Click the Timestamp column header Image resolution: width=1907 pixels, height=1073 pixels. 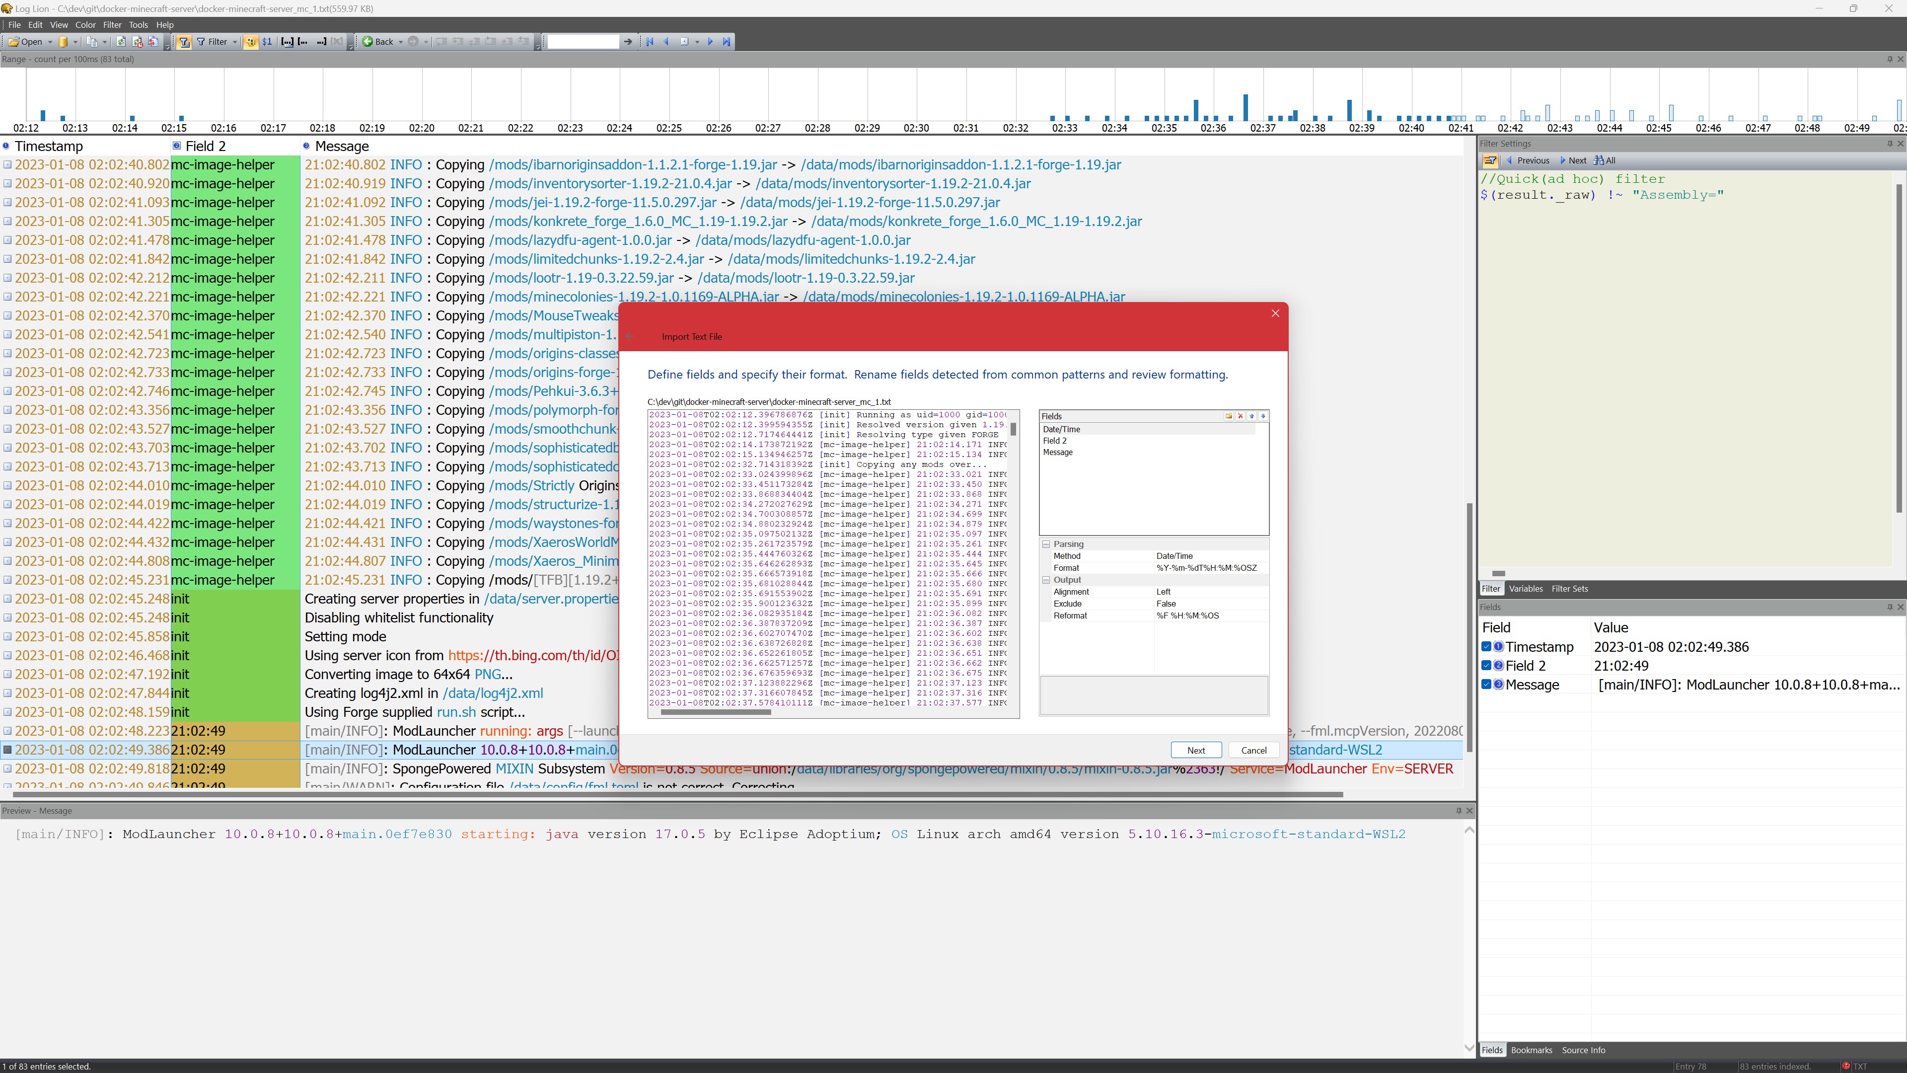49,146
